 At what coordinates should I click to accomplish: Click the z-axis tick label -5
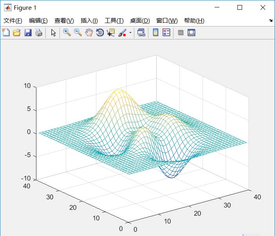(28, 155)
